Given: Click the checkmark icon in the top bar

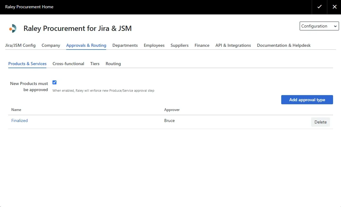Looking at the screenshot, I should 319,7.
